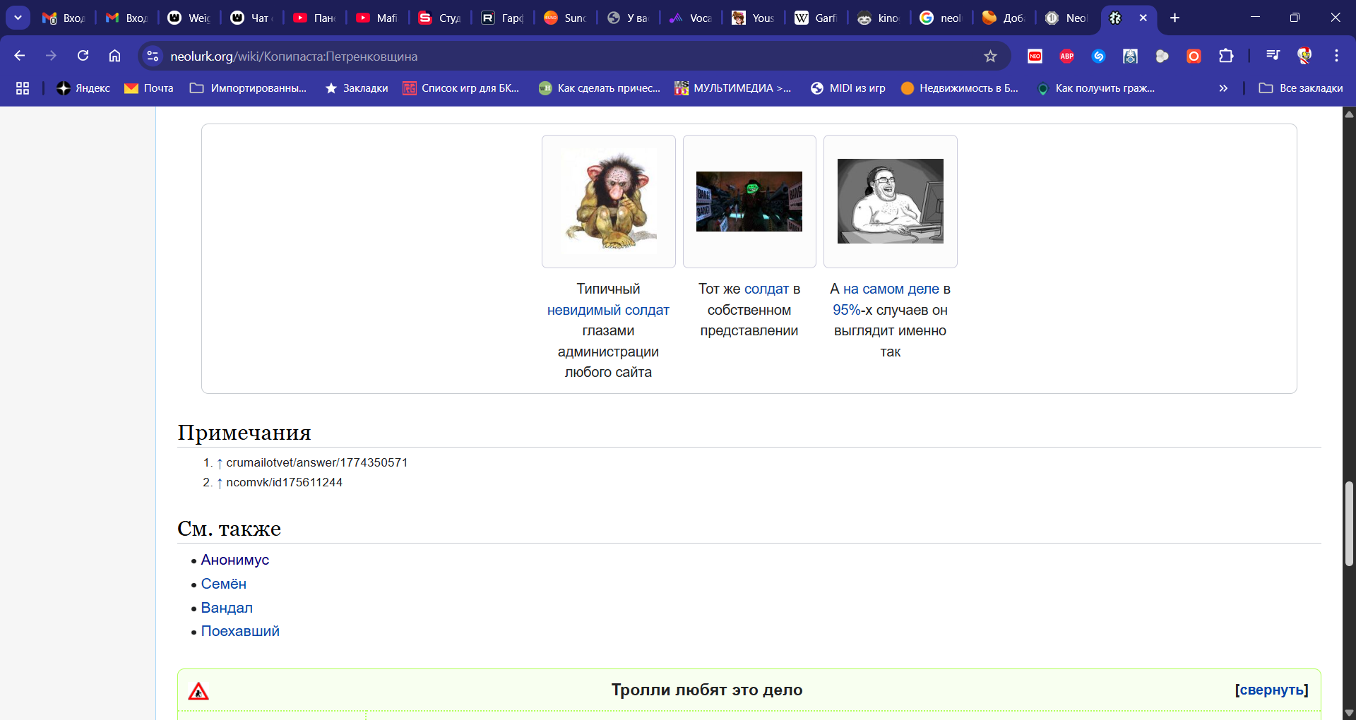Switch to the Garfield Wikipedia tab
The image size is (1356, 720).
pos(816,18)
